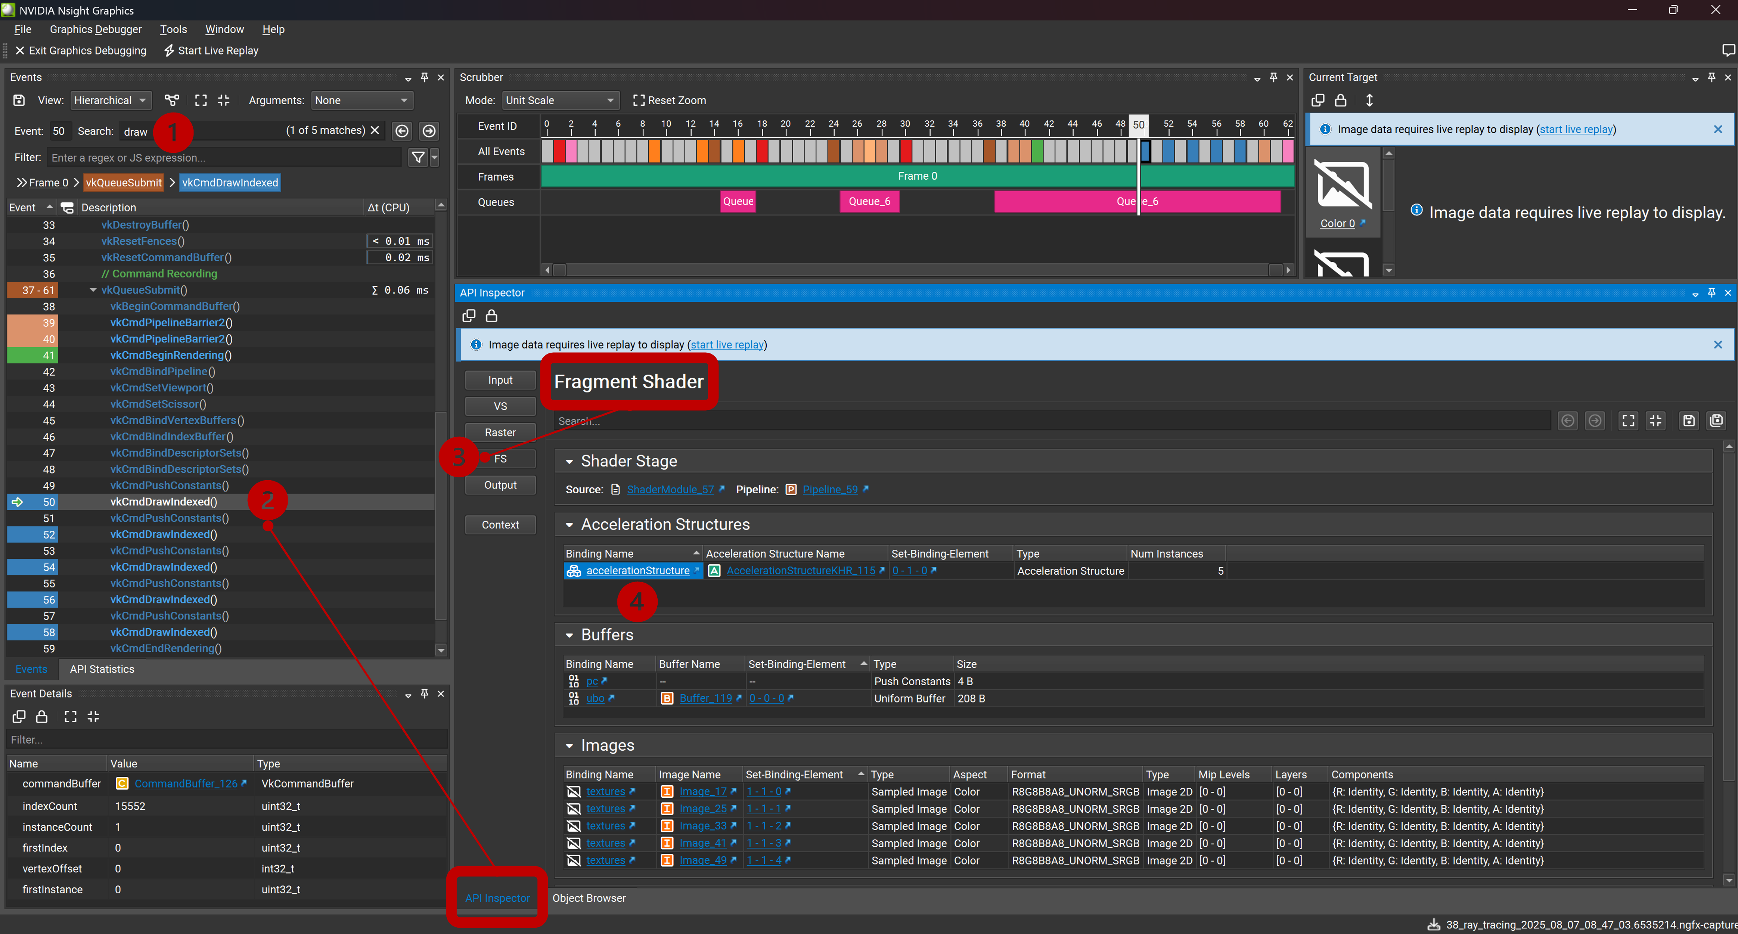
Task: Click the hierarchy view icon in Events toolbar
Action: [172, 100]
